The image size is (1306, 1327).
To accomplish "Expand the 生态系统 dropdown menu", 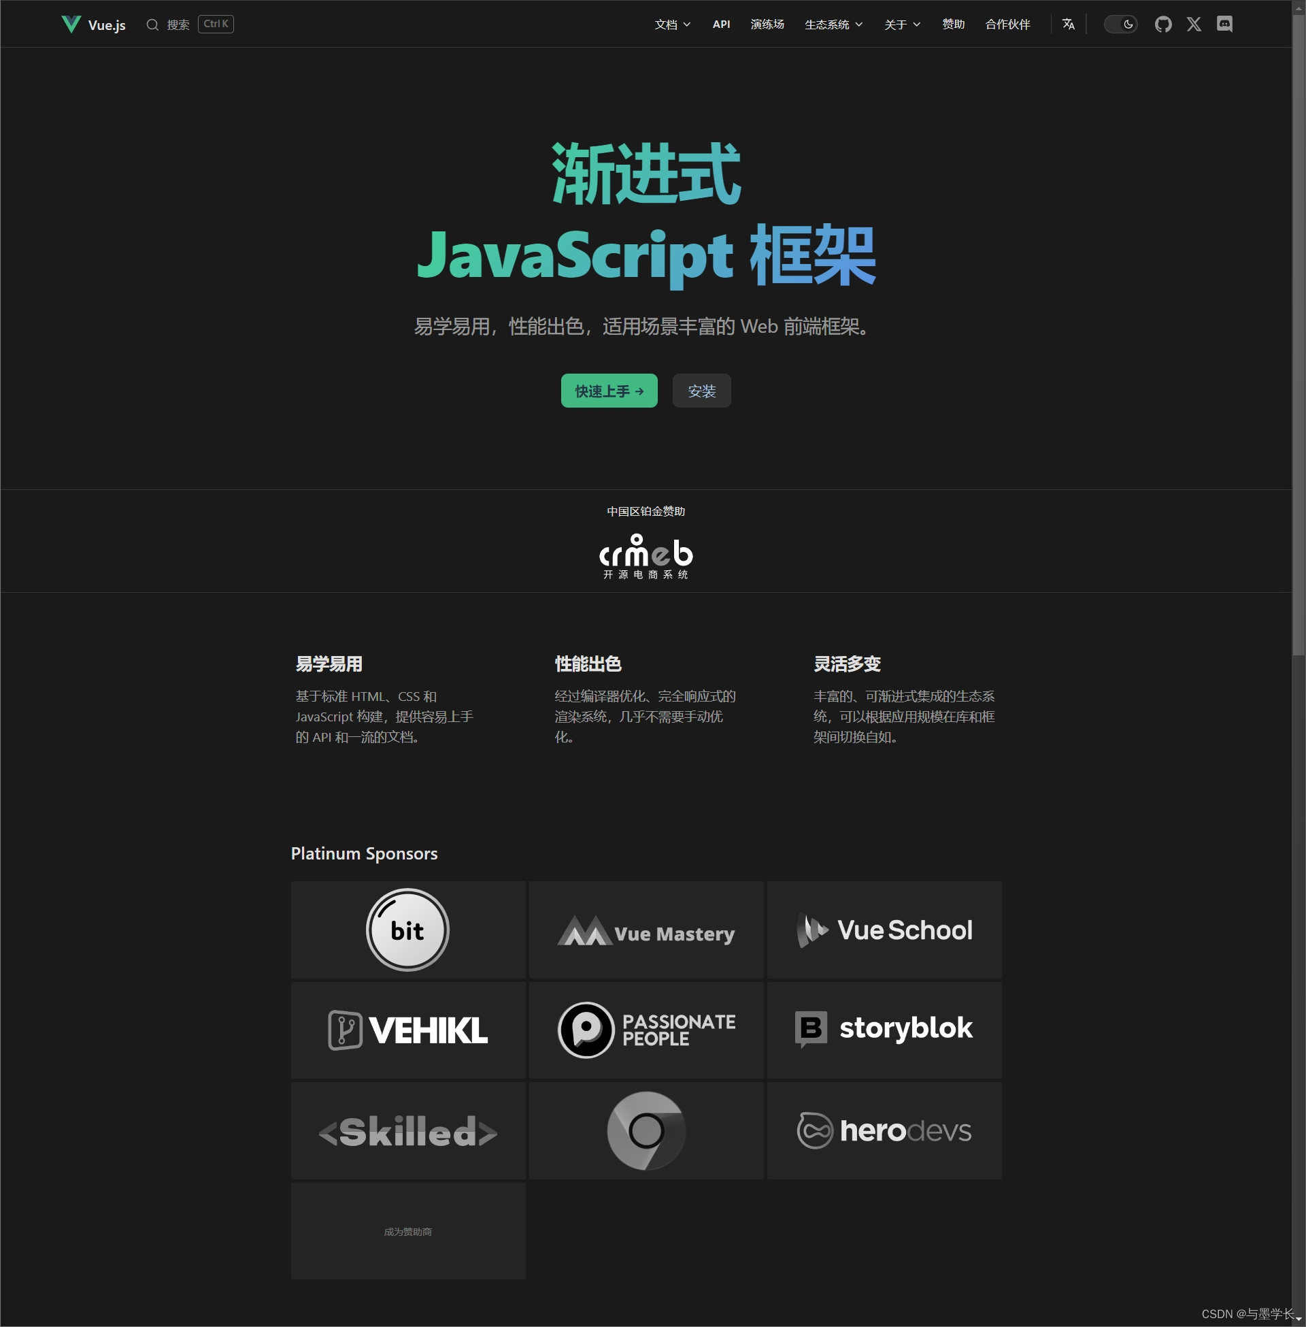I will [833, 24].
